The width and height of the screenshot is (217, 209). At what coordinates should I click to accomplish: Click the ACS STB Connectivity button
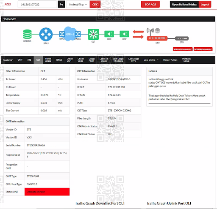click(203, 49)
